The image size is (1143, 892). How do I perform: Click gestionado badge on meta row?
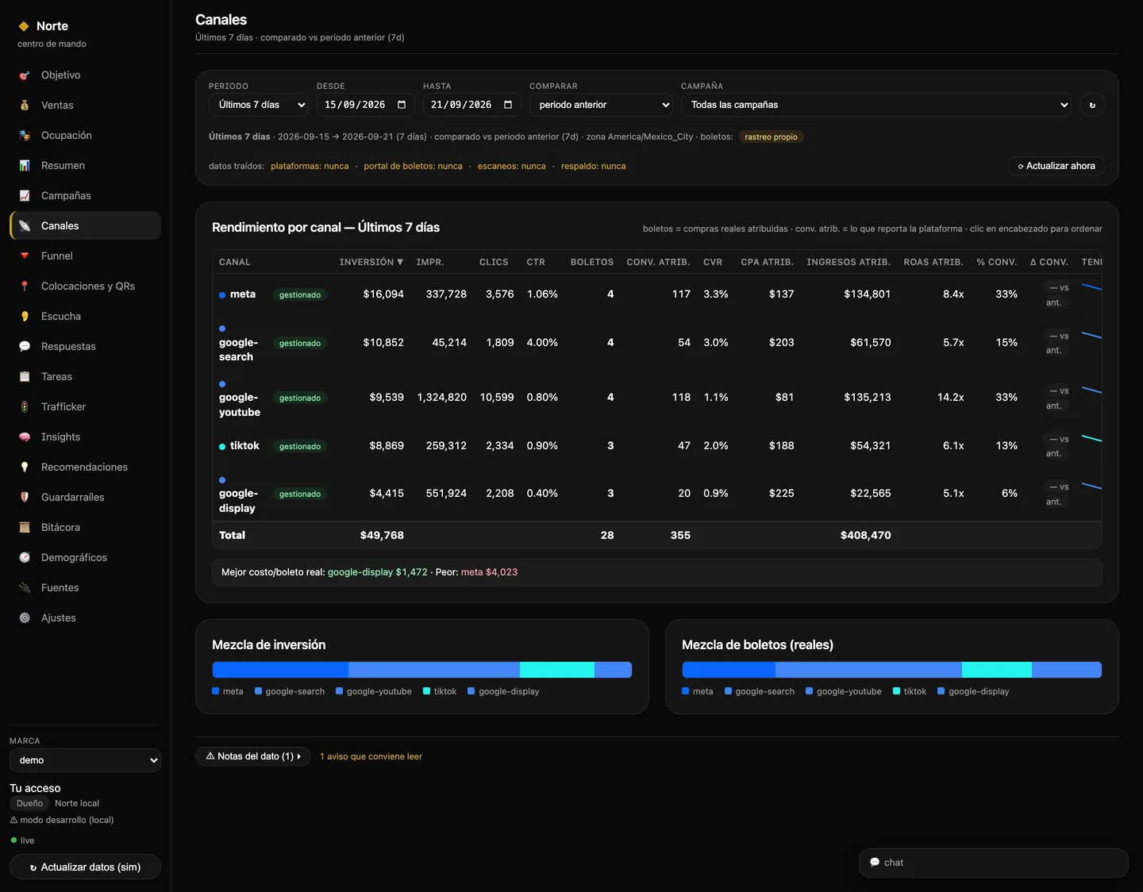coord(300,294)
